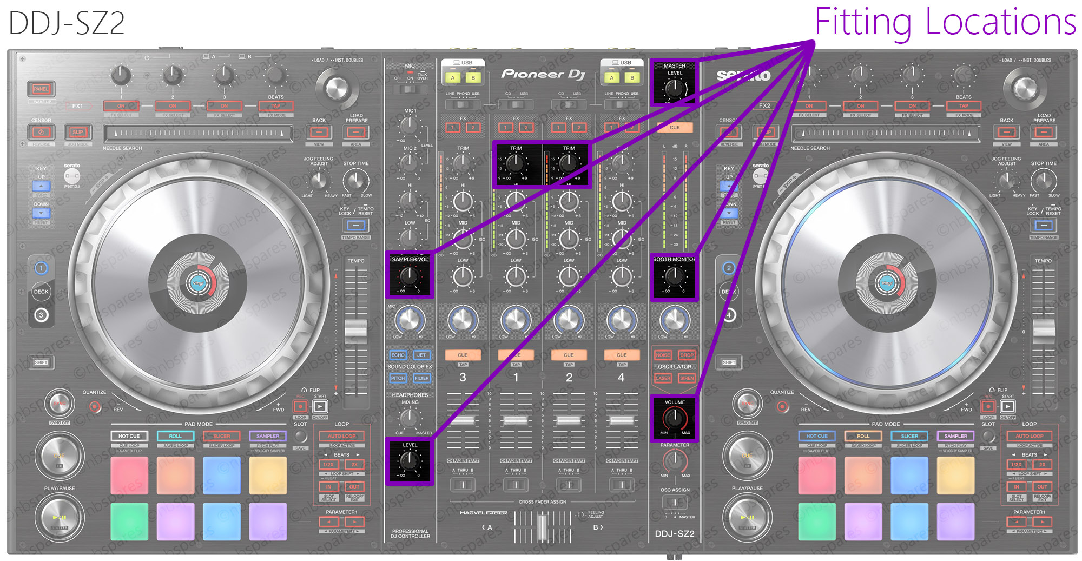Click the left deck's SHIFT button
This screenshot has height=561, width=1082.
[41, 362]
